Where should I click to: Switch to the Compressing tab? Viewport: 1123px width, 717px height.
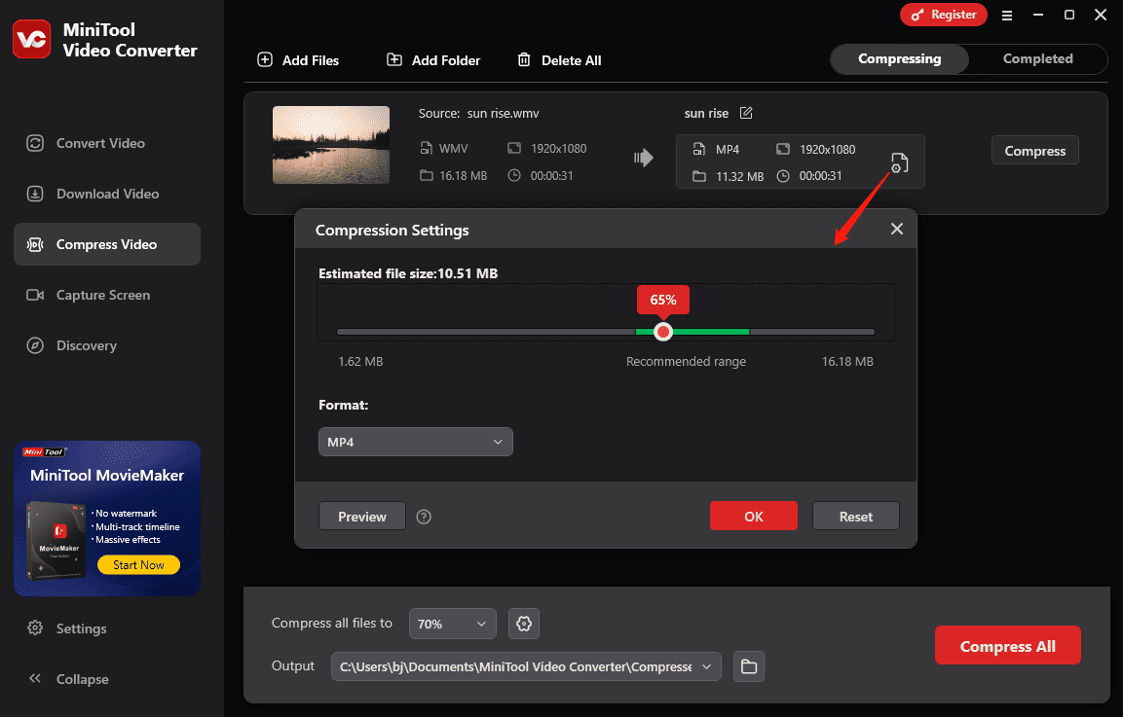click(x=900, y=58)
